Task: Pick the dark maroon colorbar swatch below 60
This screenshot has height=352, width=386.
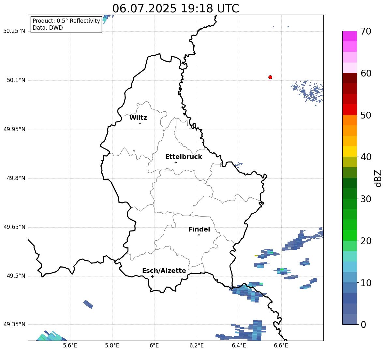Action: pyautogui.click(x=349, y=78)
